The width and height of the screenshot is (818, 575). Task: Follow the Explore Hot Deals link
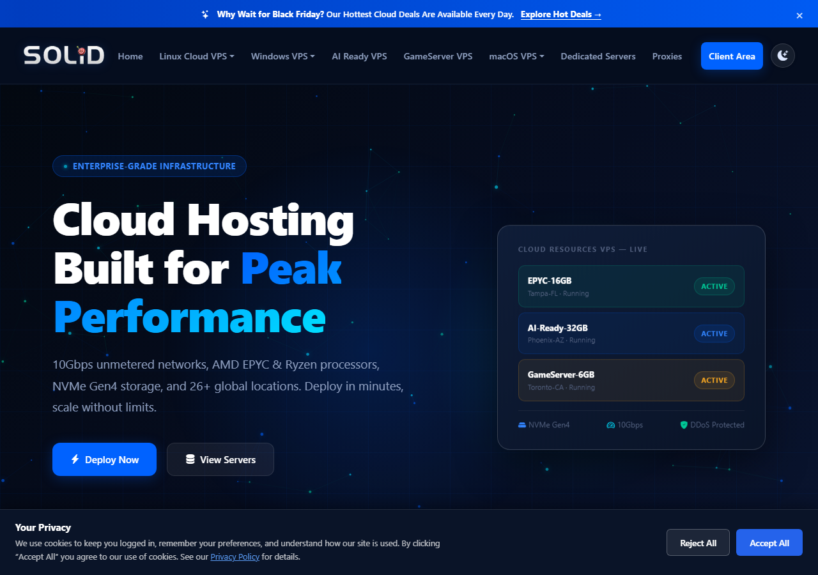[561, 14]
